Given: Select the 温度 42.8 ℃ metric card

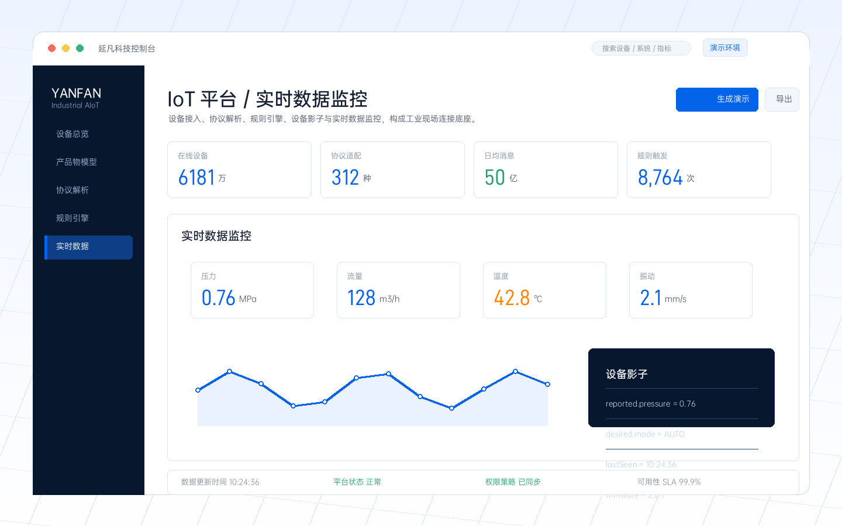Looking at the screenshot, I should coord(544,290).
